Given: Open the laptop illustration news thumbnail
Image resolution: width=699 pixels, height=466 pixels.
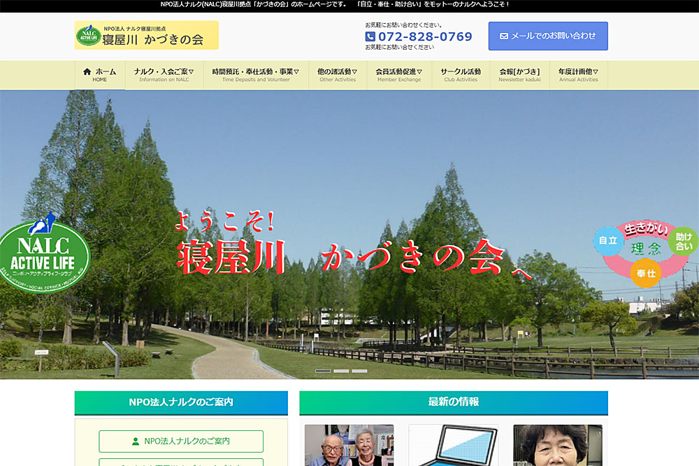Looking at the screenshot, I should [x=453, y=446].
